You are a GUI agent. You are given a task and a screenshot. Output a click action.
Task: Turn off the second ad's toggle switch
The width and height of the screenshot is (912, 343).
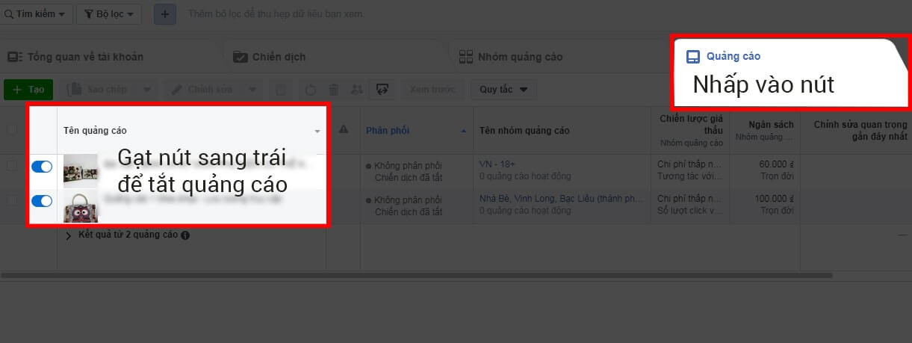(x=42, y=200)
